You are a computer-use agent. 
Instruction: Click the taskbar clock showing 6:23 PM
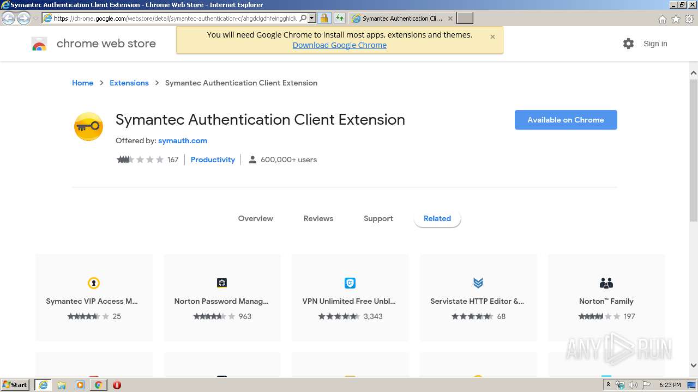click(670, 385)
